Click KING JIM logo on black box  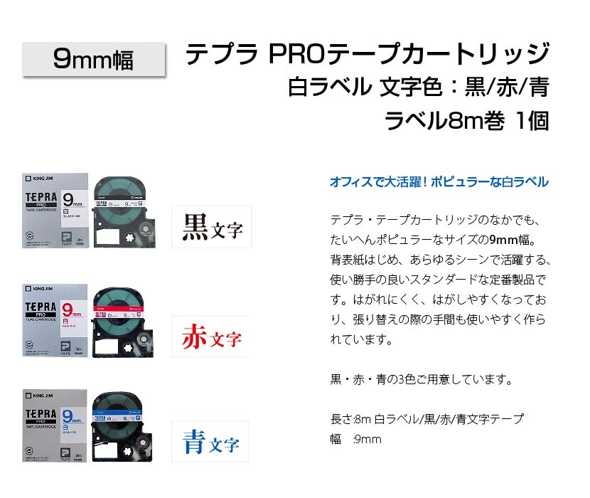click(x=39, y=178)
